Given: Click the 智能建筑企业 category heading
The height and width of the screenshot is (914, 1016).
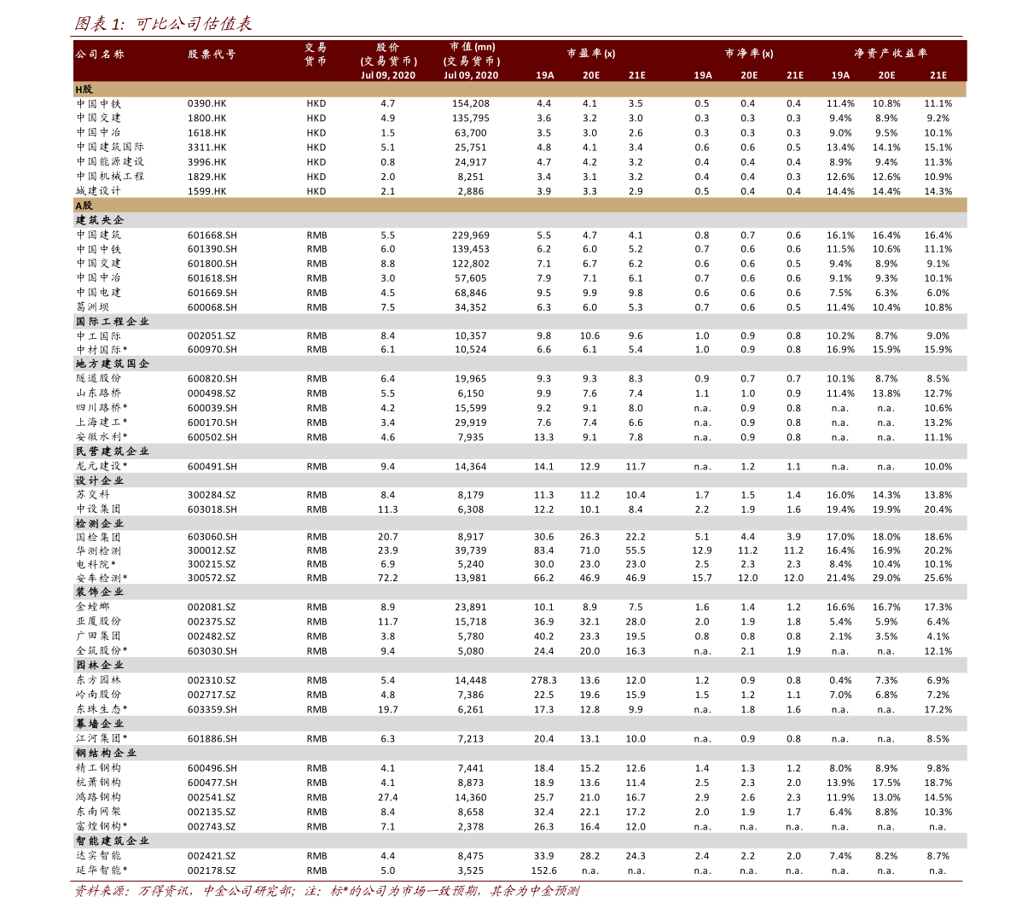Looking at the screenshot, I should 112,841.
